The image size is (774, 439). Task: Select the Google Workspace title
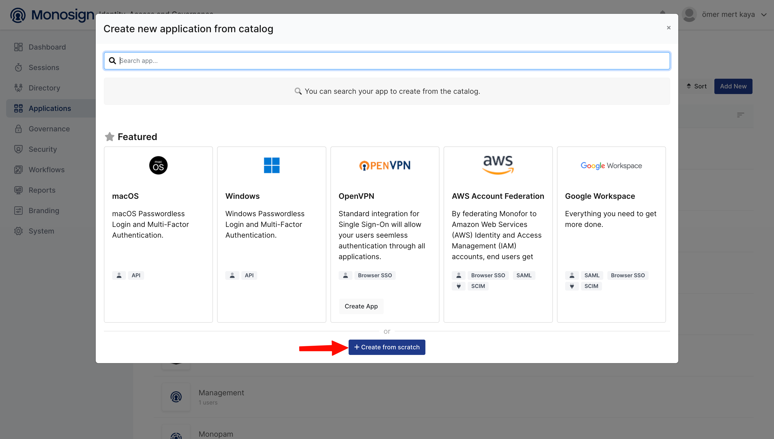(600, 196)
